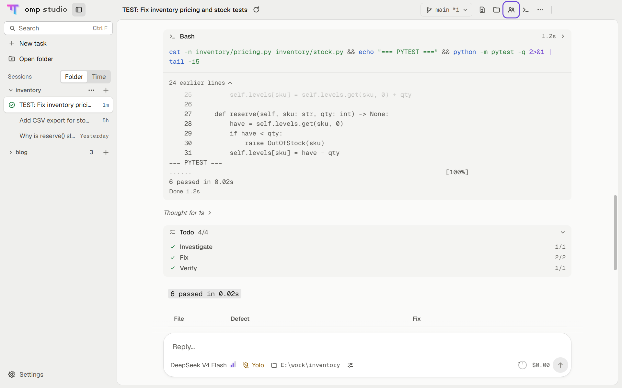The height and width of the screenshot is (388, 622).
Task: Open the agents people icon
Action: tap(511, 10)
